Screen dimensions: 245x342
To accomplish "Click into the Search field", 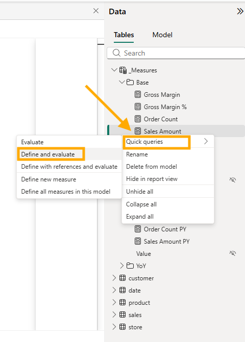I will (176, 53).
